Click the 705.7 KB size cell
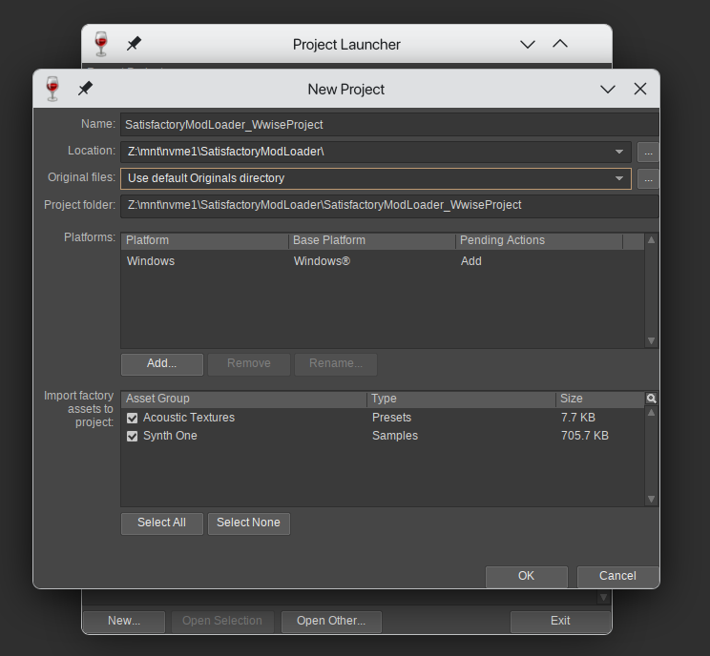710x656 pixels. point(585,436)
